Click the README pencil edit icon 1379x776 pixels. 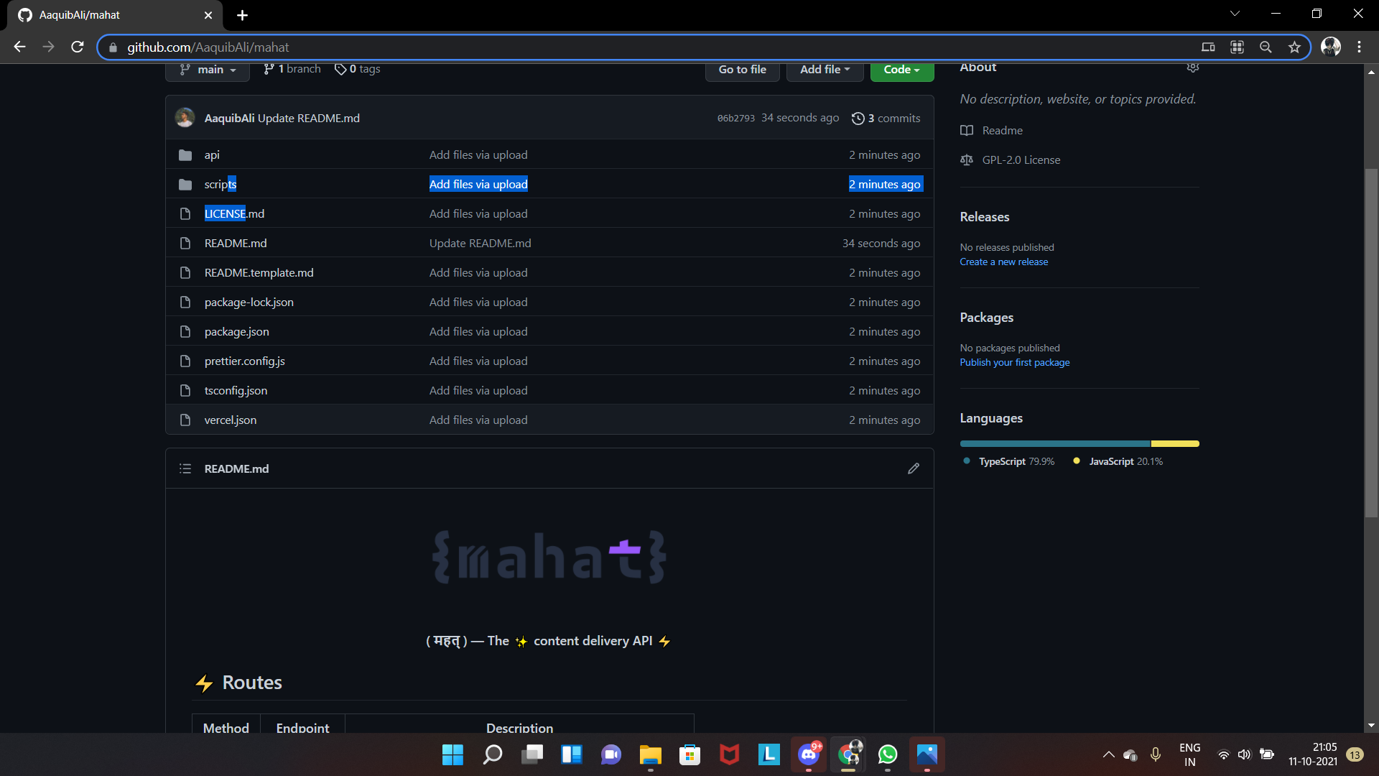coord(913,468)
